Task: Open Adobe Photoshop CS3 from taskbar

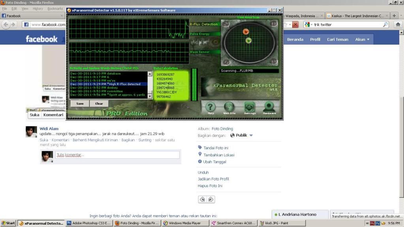Action: click(89, 223)
